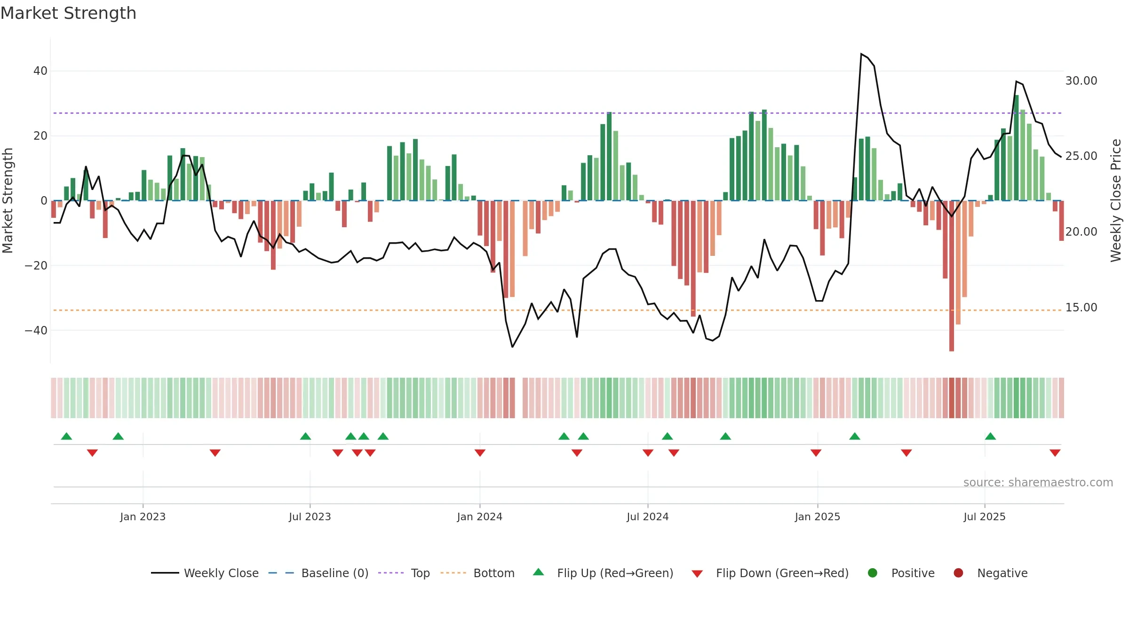Screen dimensions: 1129x635
Task: Toggle the Baseline (0) legend entry
Action: click(x=318, y=573)
